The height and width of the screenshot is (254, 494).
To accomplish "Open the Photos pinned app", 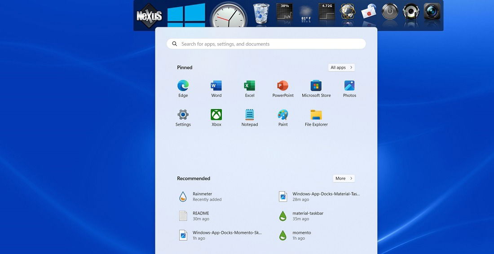I will coord(349,89).
